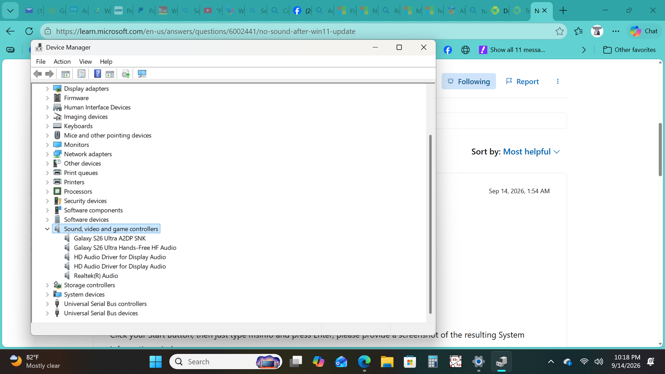665x374 pixels.
Task: Refresh the Edge page
Action: tap(29, 31)
